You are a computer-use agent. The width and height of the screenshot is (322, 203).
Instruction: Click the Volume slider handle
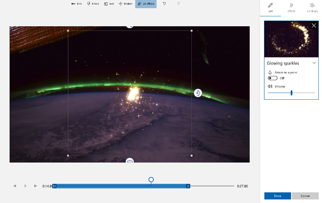coord(291,93)
